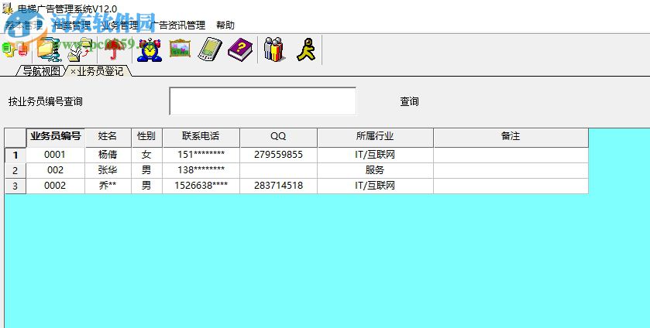
Task: Focus the 业务员编号 search input field
Action: tap(263, 101)
